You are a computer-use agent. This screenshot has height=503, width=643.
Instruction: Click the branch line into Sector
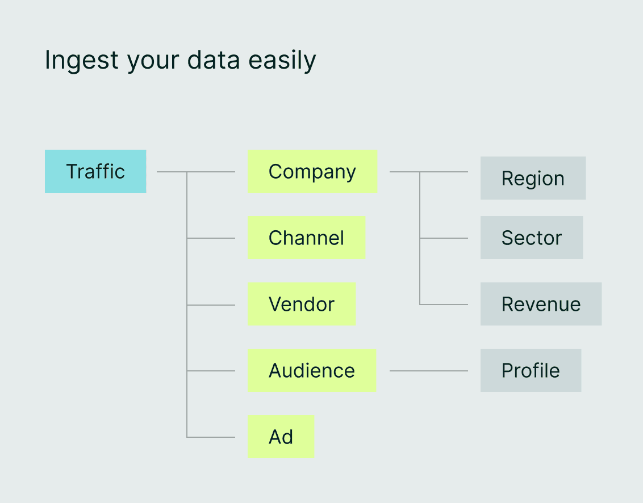(x=444, y=238)
